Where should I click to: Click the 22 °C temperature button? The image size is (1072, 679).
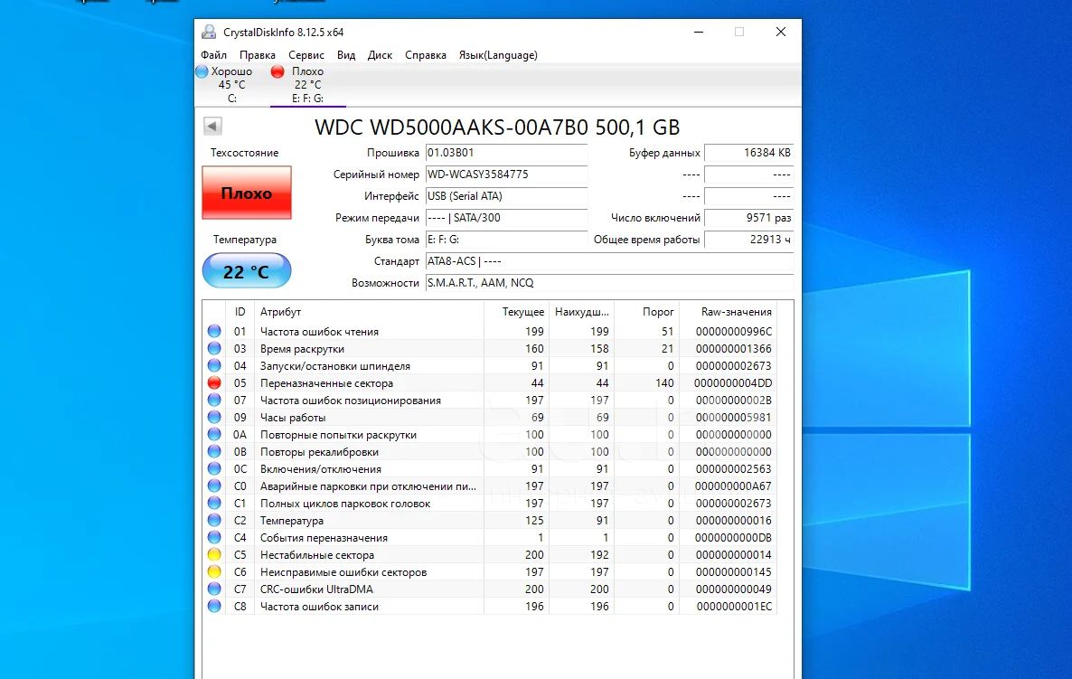click(247, 271)
